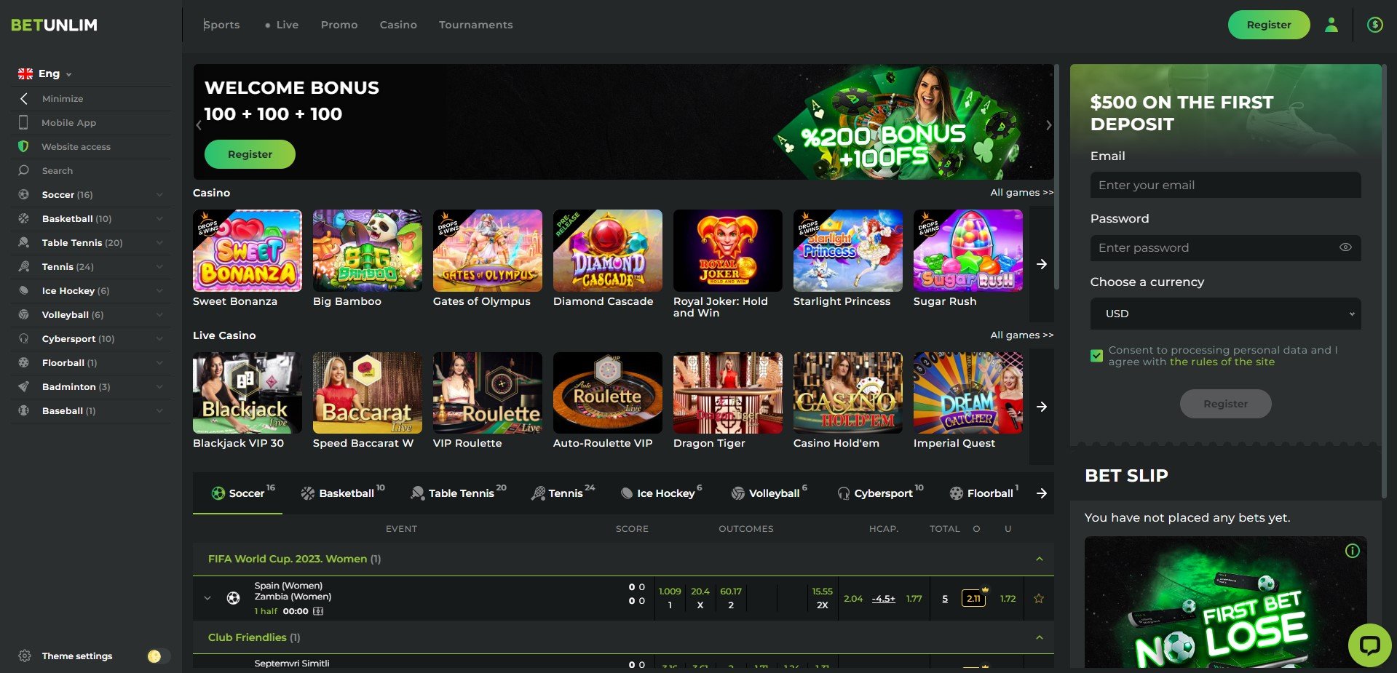The height and width of the screenshot is (673, 1397).
Task: Open the Dragon Tiger live game thumbnail
Action: 728,393
